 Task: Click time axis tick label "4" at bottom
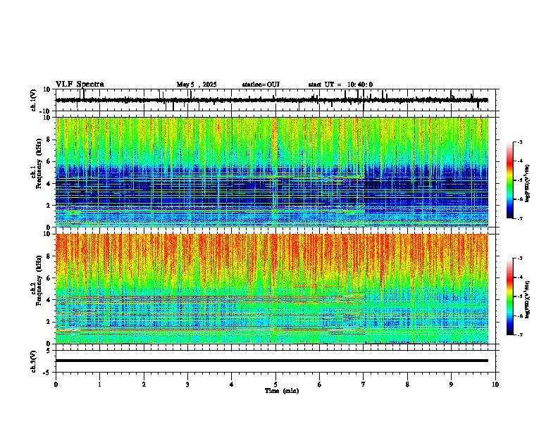(232, 385)
